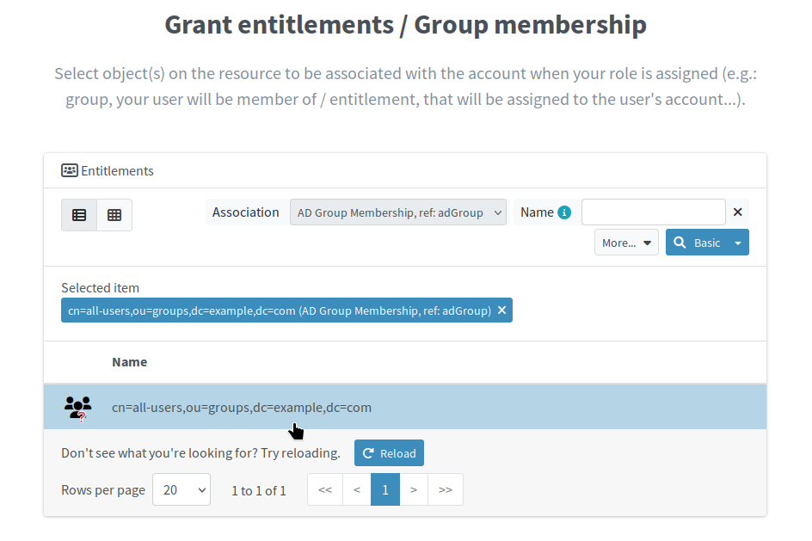
Task: Switch to list view using the left view icon
Action: pyautogui.click(x=78, y=214)
